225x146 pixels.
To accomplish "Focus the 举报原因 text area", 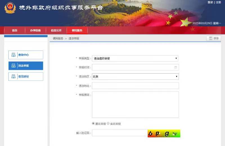I will point(135,104).
